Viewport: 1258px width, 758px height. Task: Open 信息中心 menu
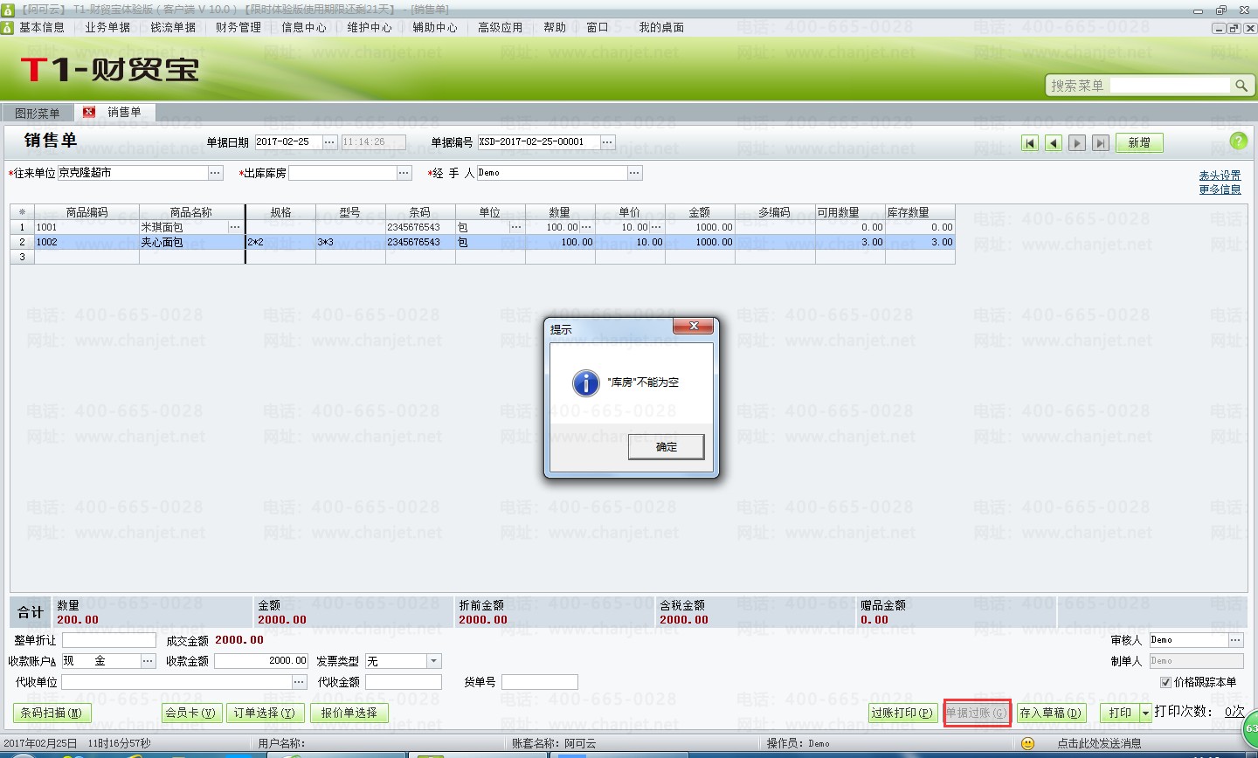tap(304, 27)
